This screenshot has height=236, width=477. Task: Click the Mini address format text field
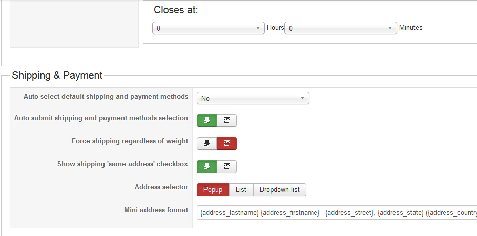(x=337, y=212)
